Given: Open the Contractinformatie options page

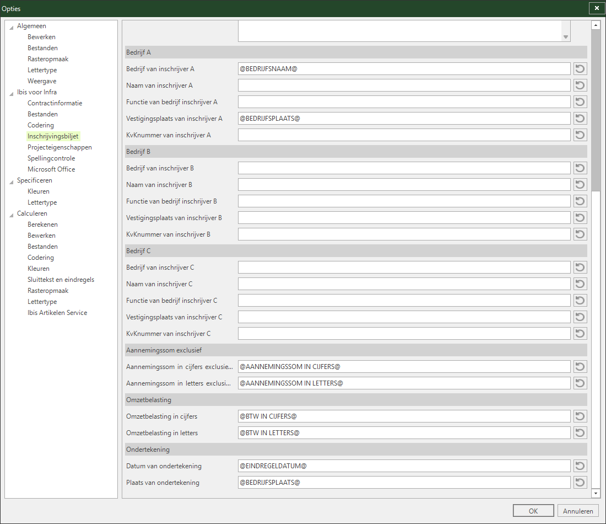Looking at the screenshot, I should [55, 103].
